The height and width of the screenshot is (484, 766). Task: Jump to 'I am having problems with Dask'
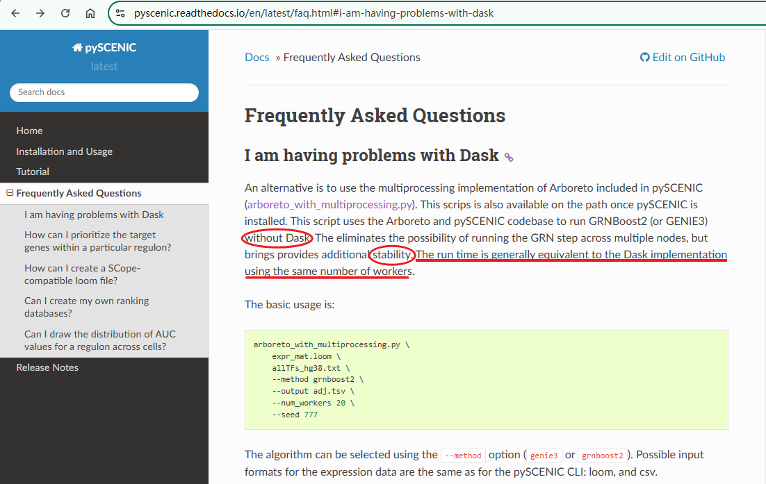(x=94, y=215)
